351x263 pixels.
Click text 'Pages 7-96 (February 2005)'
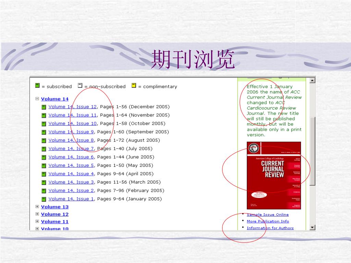[131, 190]
